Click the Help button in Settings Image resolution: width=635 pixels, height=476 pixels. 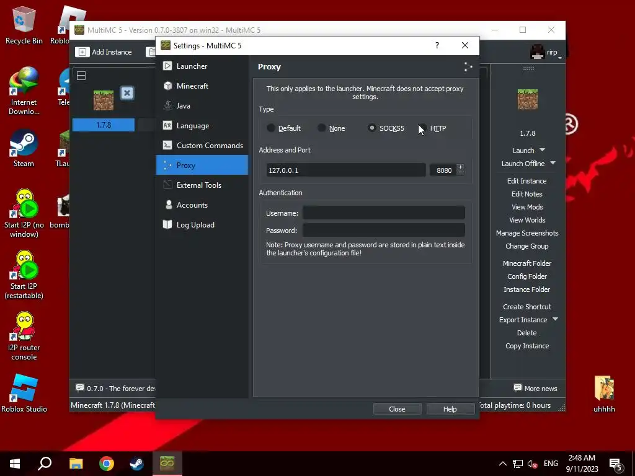click(450, 409)
